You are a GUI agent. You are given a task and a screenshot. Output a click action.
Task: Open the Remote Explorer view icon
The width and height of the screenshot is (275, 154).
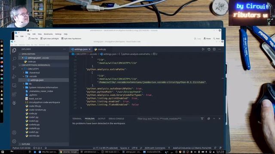pyautogui.click(x=14, y=86)
